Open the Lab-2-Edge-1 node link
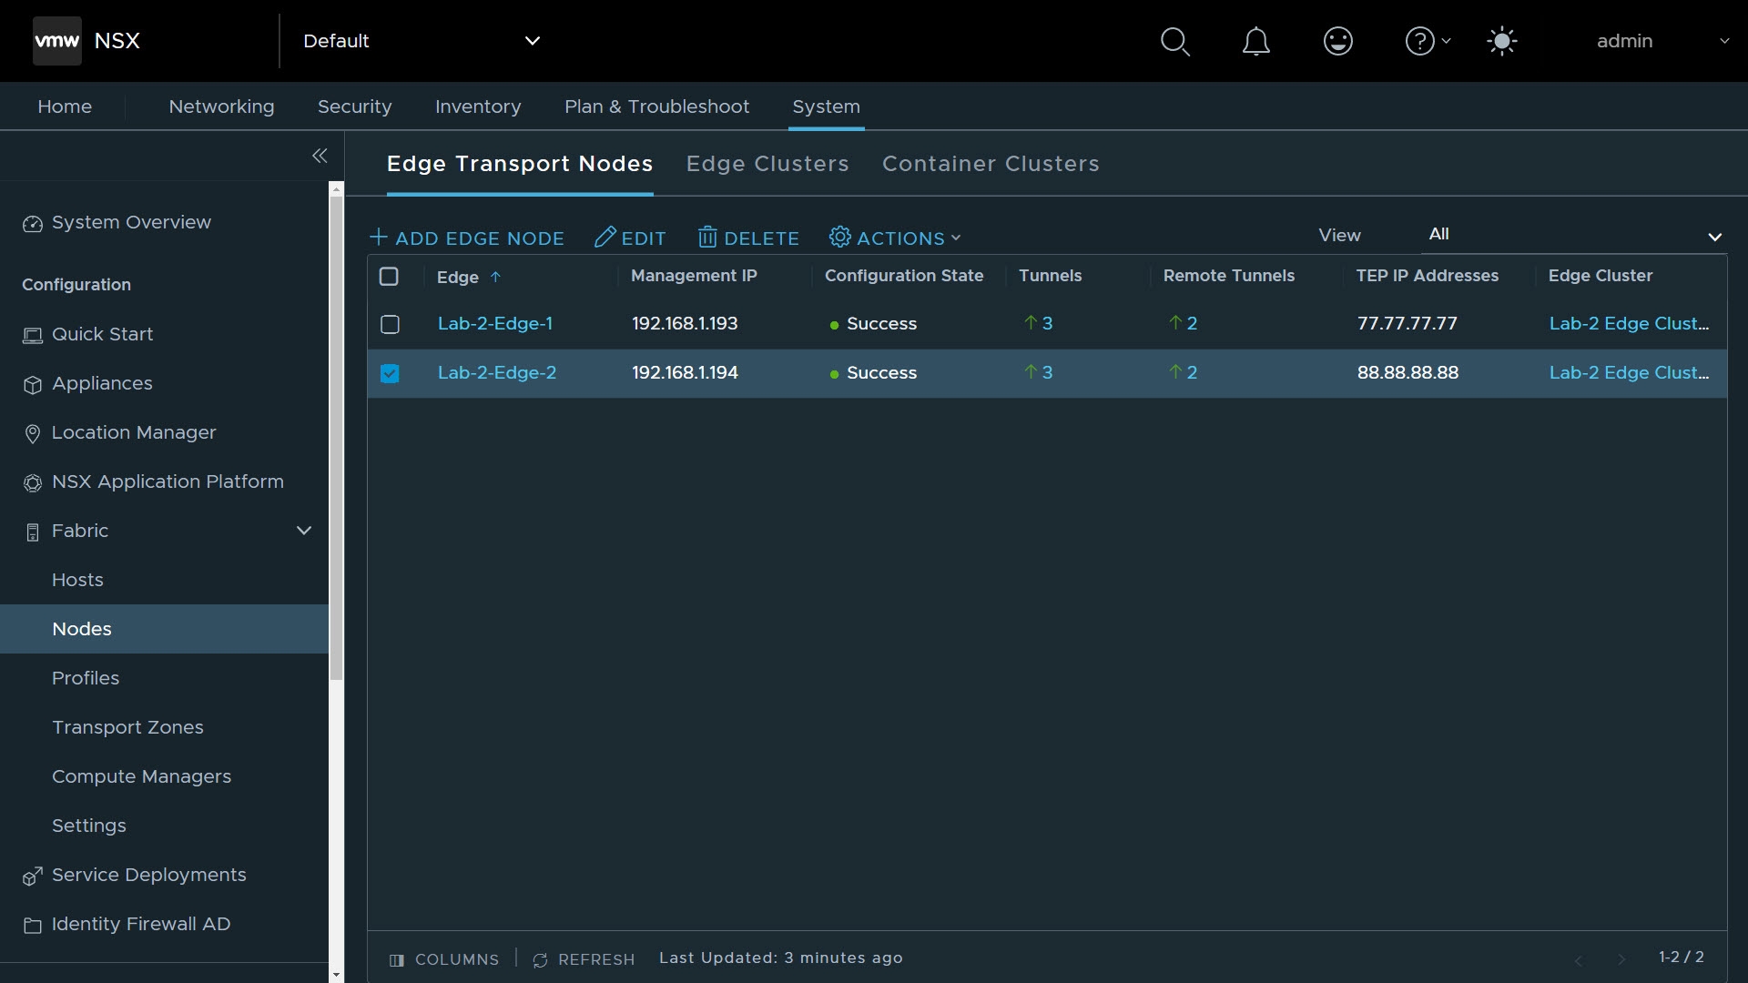 494,324
